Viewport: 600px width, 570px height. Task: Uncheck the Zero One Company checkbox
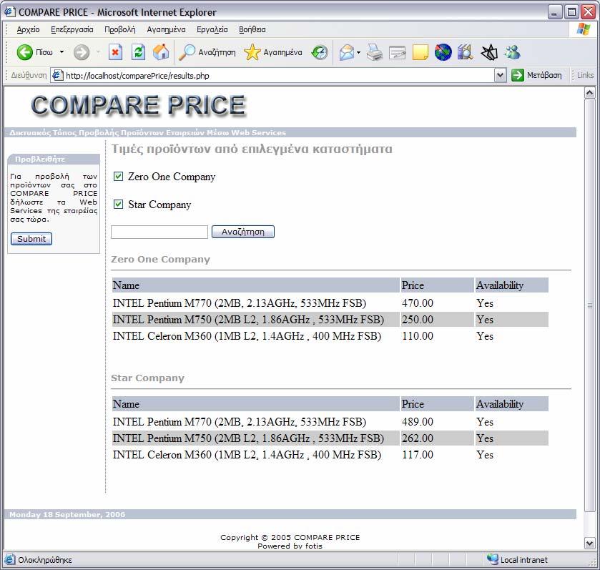click(118, 177)
